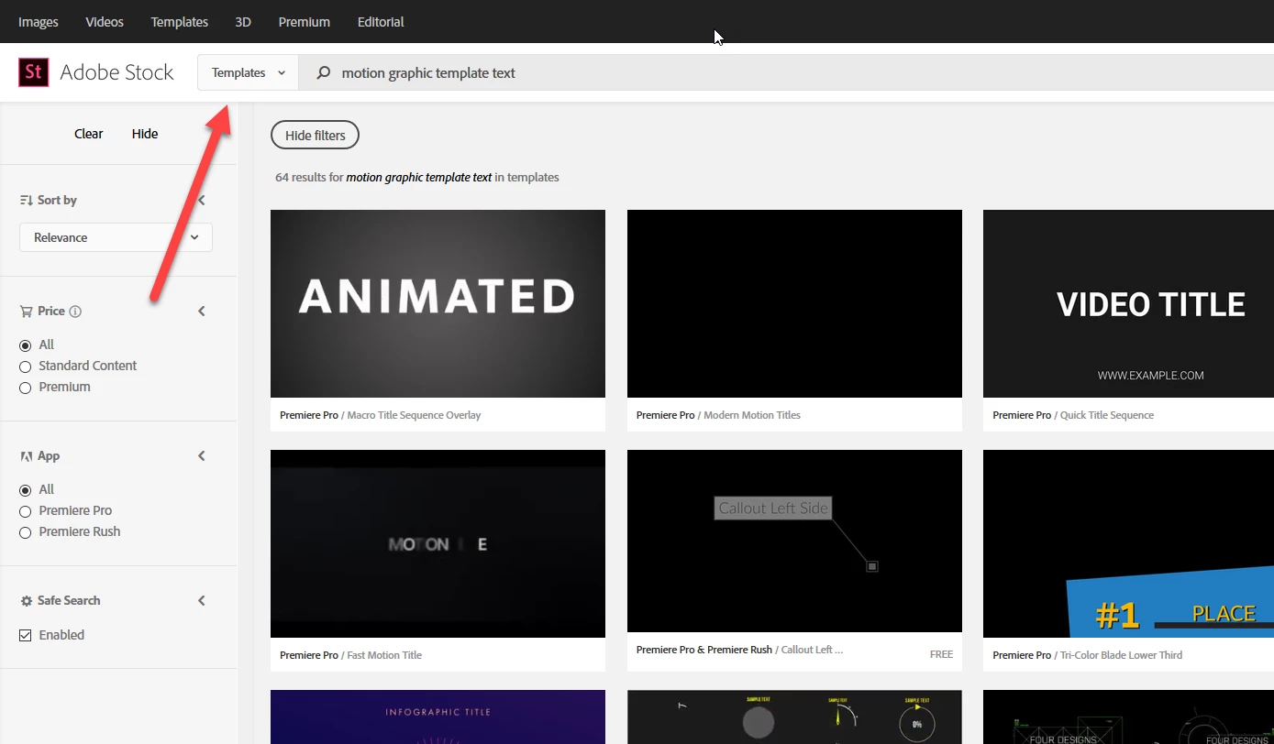
Task: Click the Adobe Stock St logo icon
Action: coord(33,71)
